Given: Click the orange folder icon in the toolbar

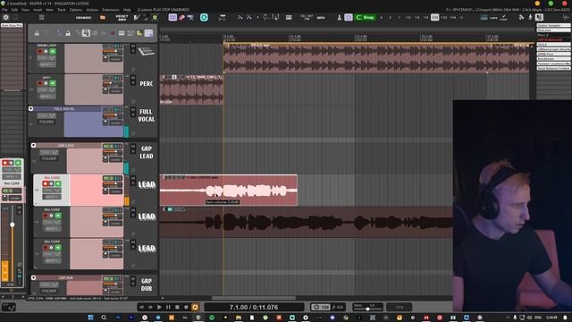Looking at the screenshot, I should pyautogui.click(x=103, y=17).
